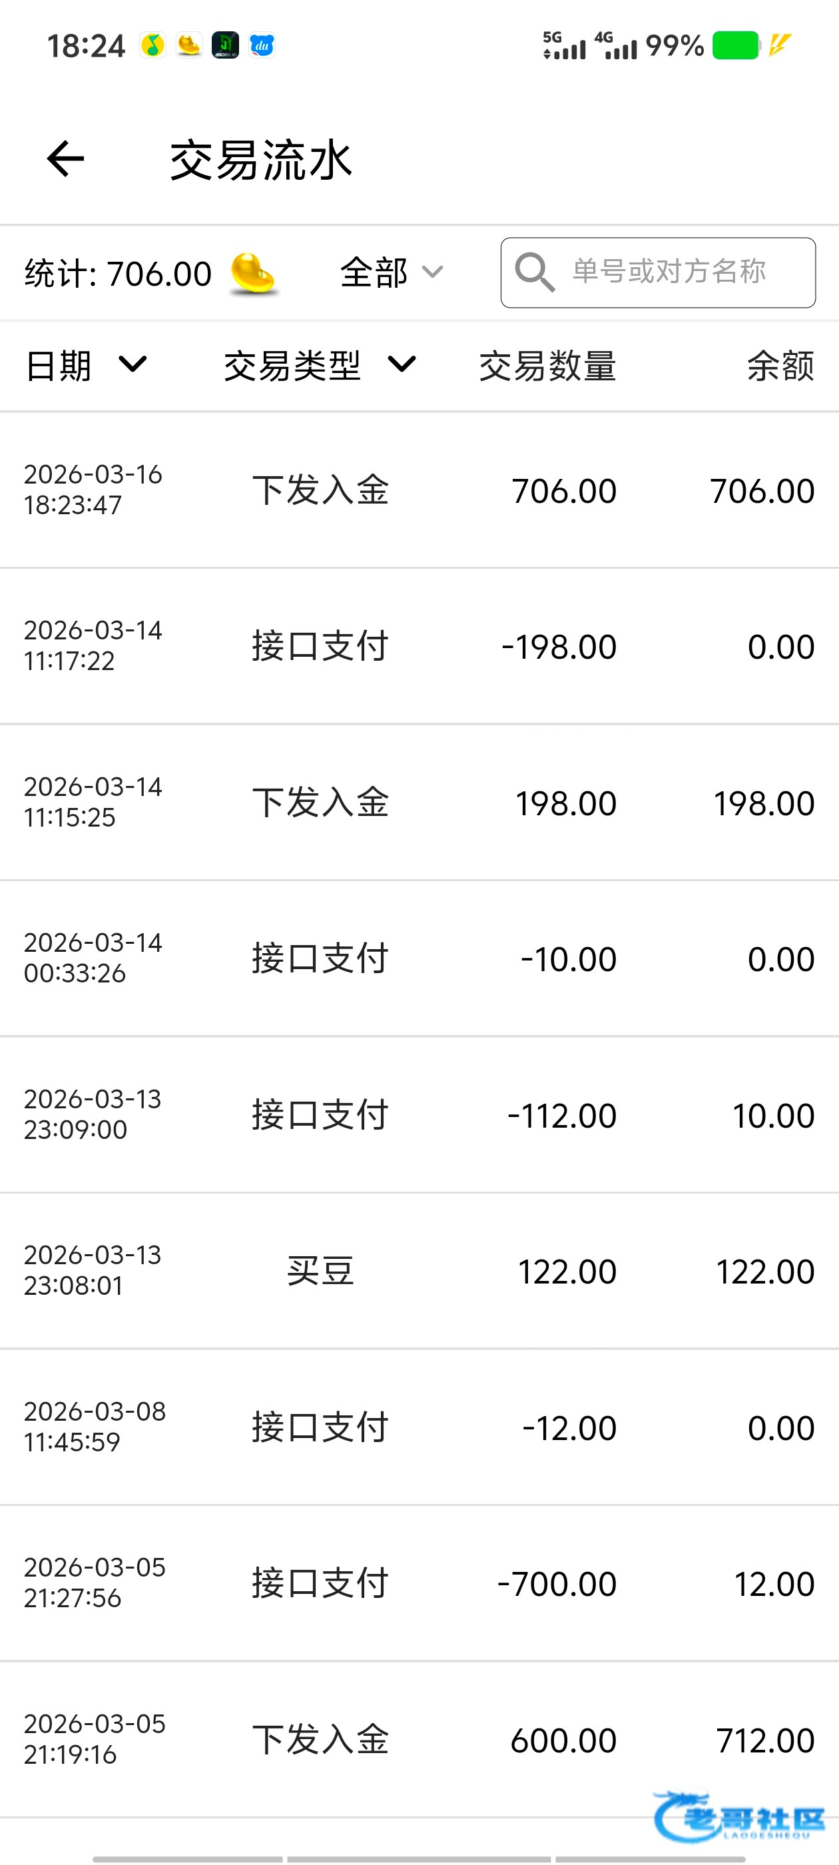Open the 全部 filter dropdown
The image size is (839, 1865).
[x=391, y=273]
